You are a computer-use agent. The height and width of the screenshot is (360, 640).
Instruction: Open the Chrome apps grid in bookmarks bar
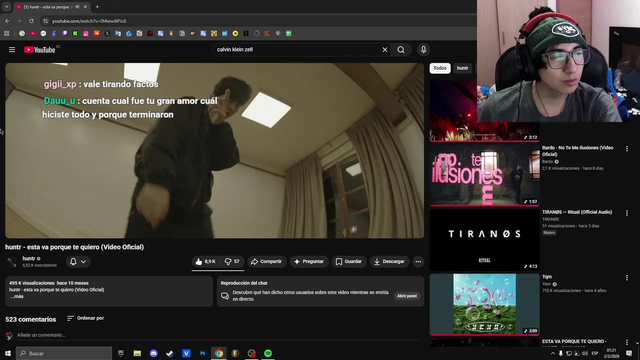coord(6,33)
